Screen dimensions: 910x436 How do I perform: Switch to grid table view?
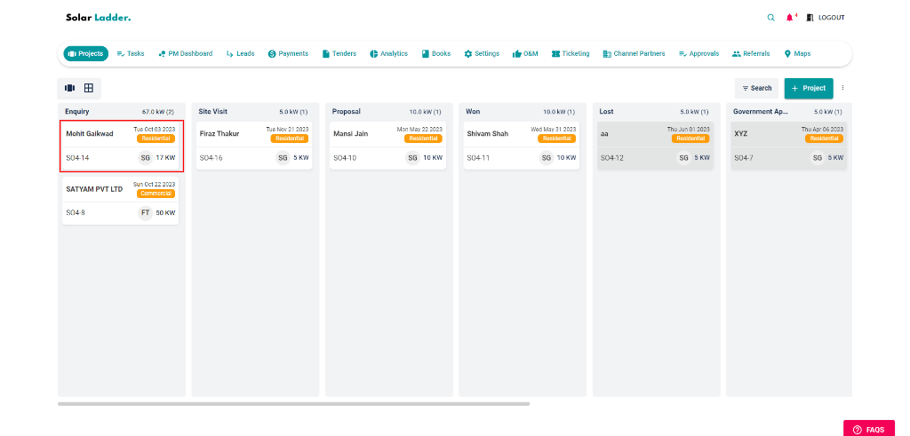click(89, 88)
